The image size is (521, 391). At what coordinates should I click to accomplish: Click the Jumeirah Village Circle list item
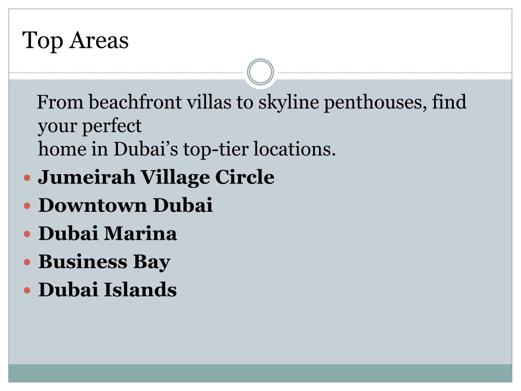[x=156, y=177]
